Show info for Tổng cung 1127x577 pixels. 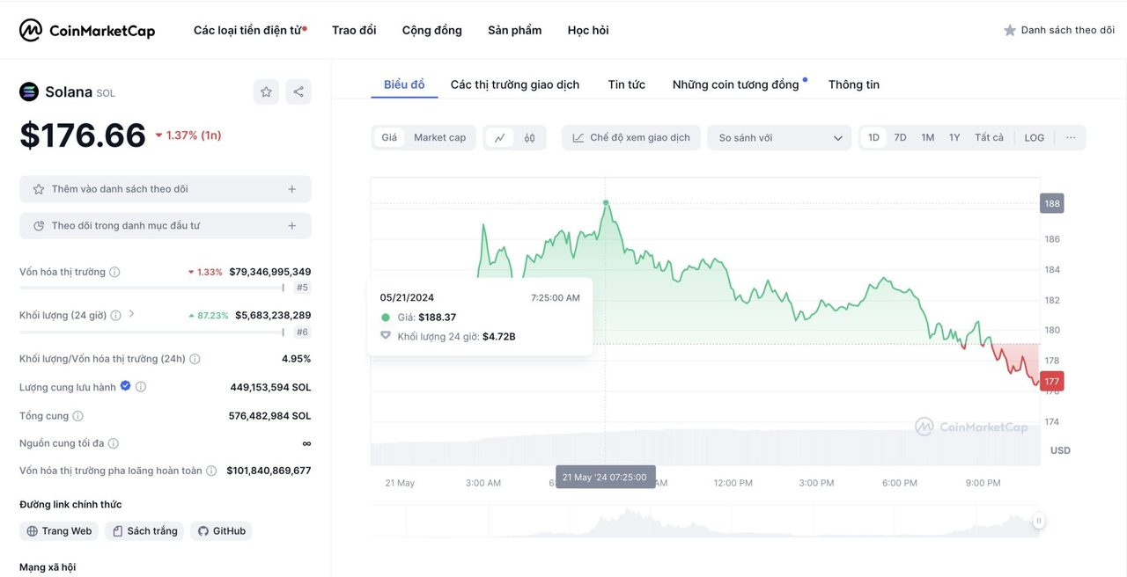pyautogui.click(x=77, y=416)
